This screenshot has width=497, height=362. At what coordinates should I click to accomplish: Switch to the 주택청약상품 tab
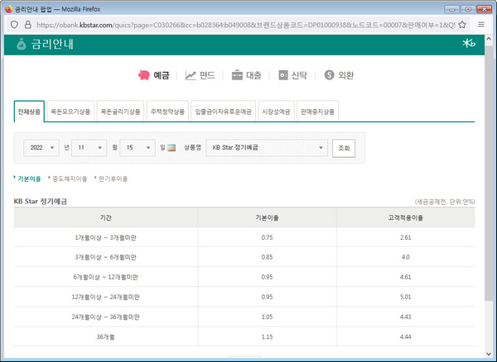click(167, 112)
